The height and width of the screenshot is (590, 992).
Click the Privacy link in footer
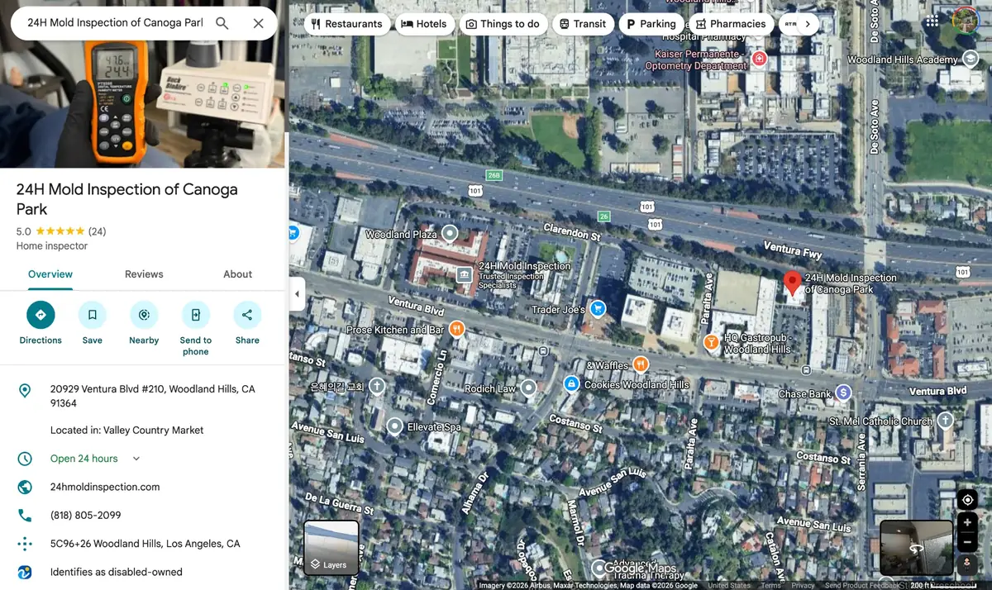(803, 586)
